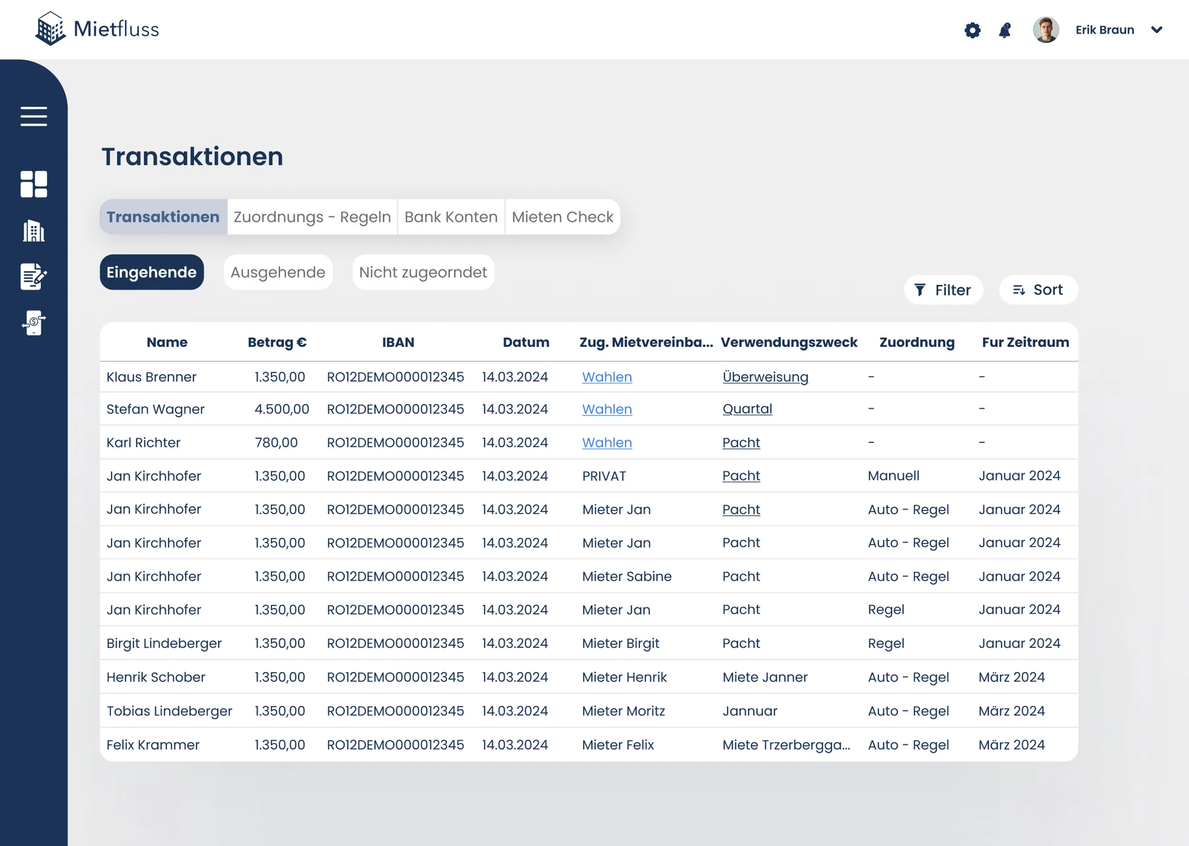The image size is (1189, 846).
Task: Click the Zuordnung column header
Action: point(917,342)
